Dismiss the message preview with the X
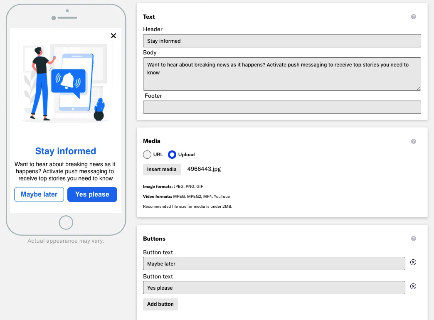 click(113, 36)
